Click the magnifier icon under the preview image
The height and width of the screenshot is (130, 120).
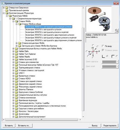[x=116, y=31]
